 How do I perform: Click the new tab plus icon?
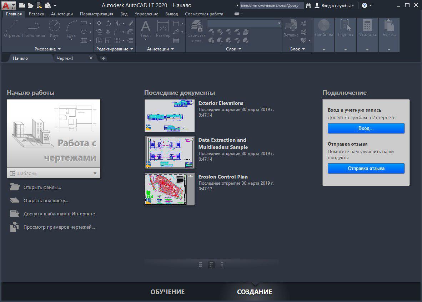click(103, 58)
